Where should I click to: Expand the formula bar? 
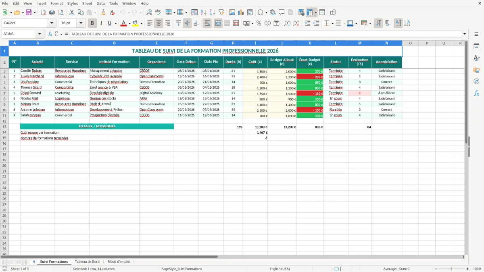click(465, 34)
